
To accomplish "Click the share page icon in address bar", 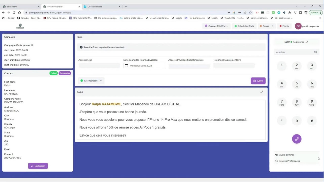I will point(245,12).
